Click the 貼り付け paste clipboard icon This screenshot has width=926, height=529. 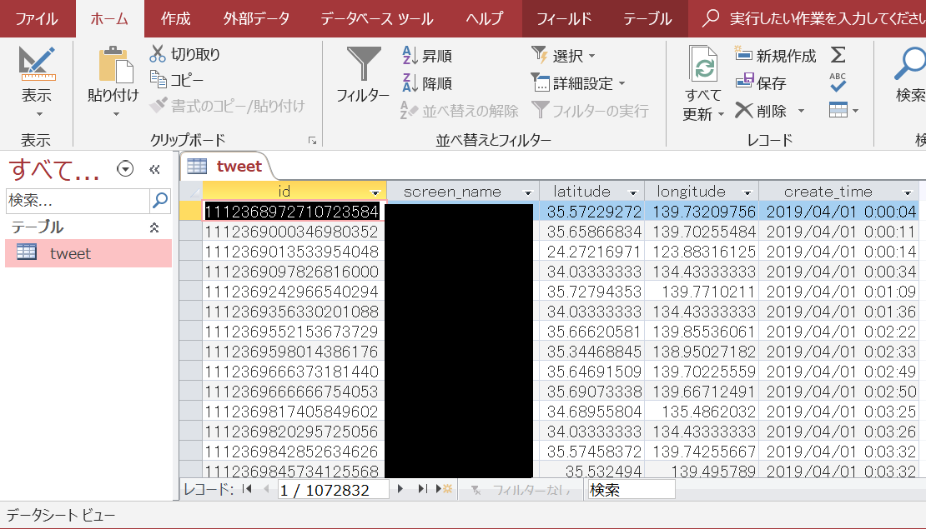[114, 63]
